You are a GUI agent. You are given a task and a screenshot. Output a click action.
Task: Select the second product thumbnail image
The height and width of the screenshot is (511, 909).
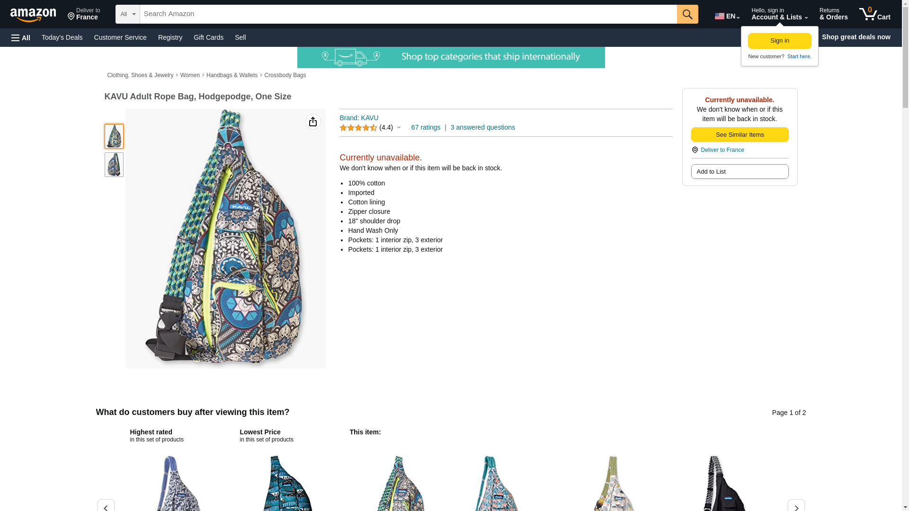coord(114,165)
